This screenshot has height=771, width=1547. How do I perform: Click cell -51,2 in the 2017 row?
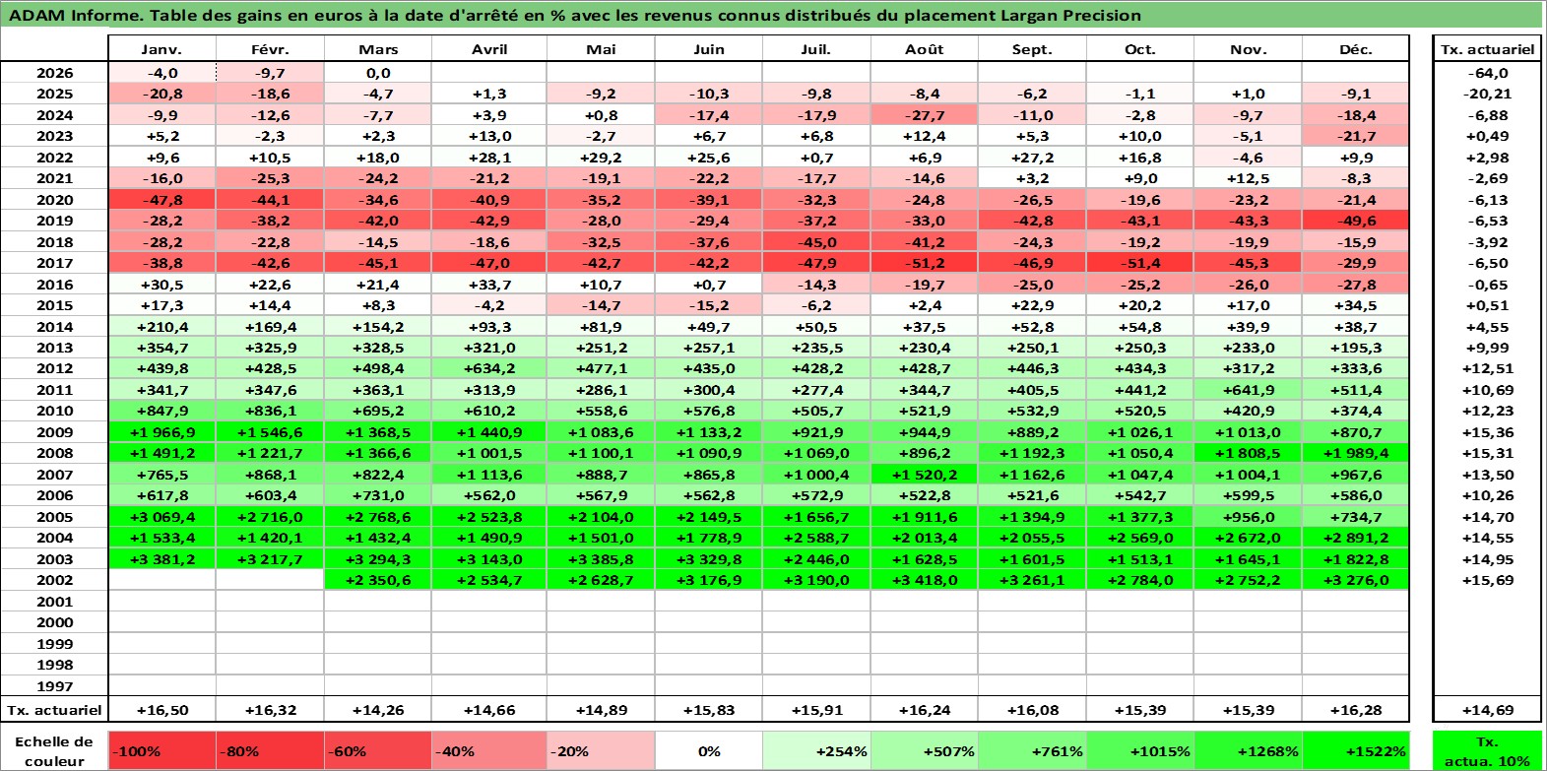(924, 263)
